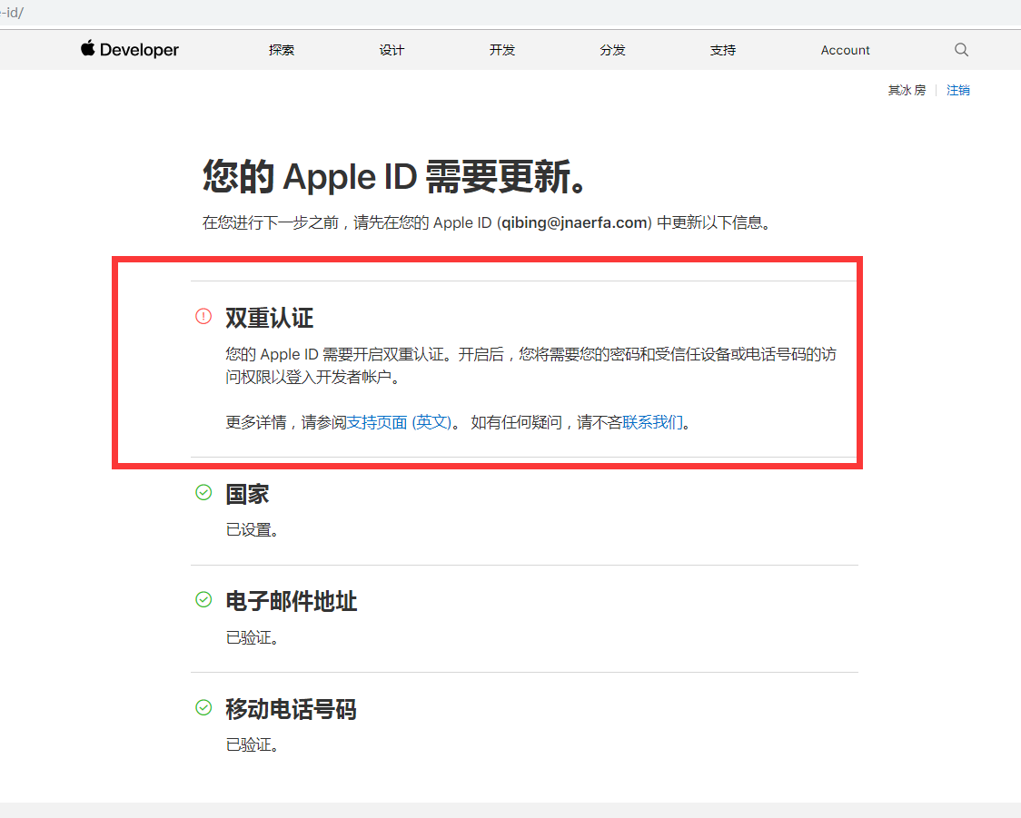Click green checkmark beside 移动电话号码
1021x818 pixels.
[x=203, y=708]
